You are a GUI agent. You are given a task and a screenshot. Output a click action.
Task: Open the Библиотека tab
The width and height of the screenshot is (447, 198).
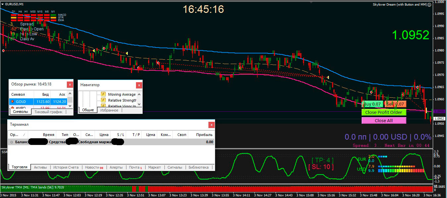[x=199, y=167]
